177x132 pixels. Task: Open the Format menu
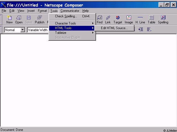[42, 11]
